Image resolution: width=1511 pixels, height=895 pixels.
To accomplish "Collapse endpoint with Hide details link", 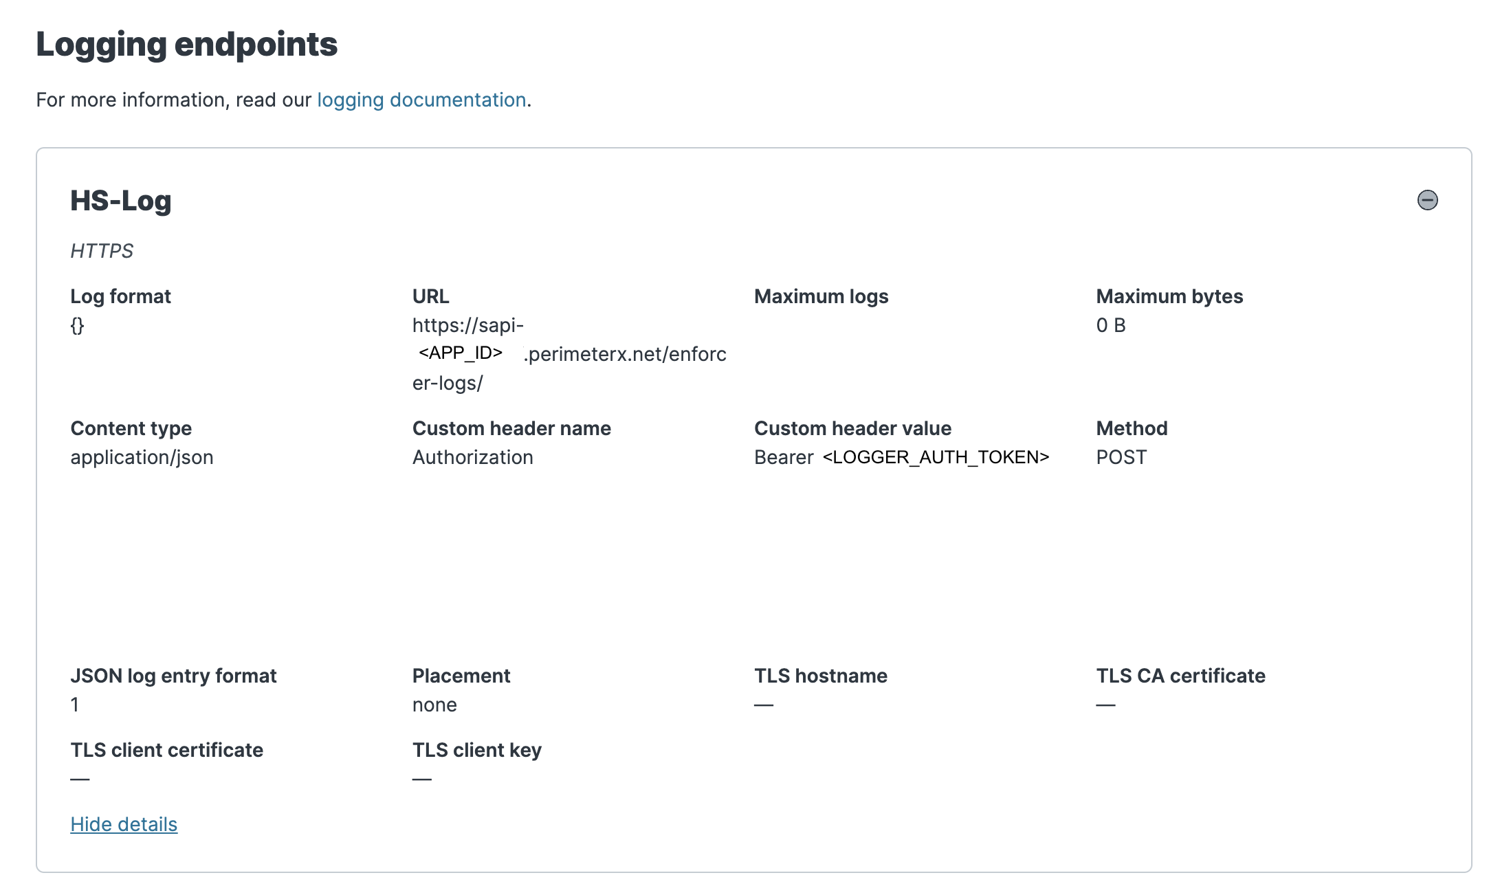I will pos(124,824).
